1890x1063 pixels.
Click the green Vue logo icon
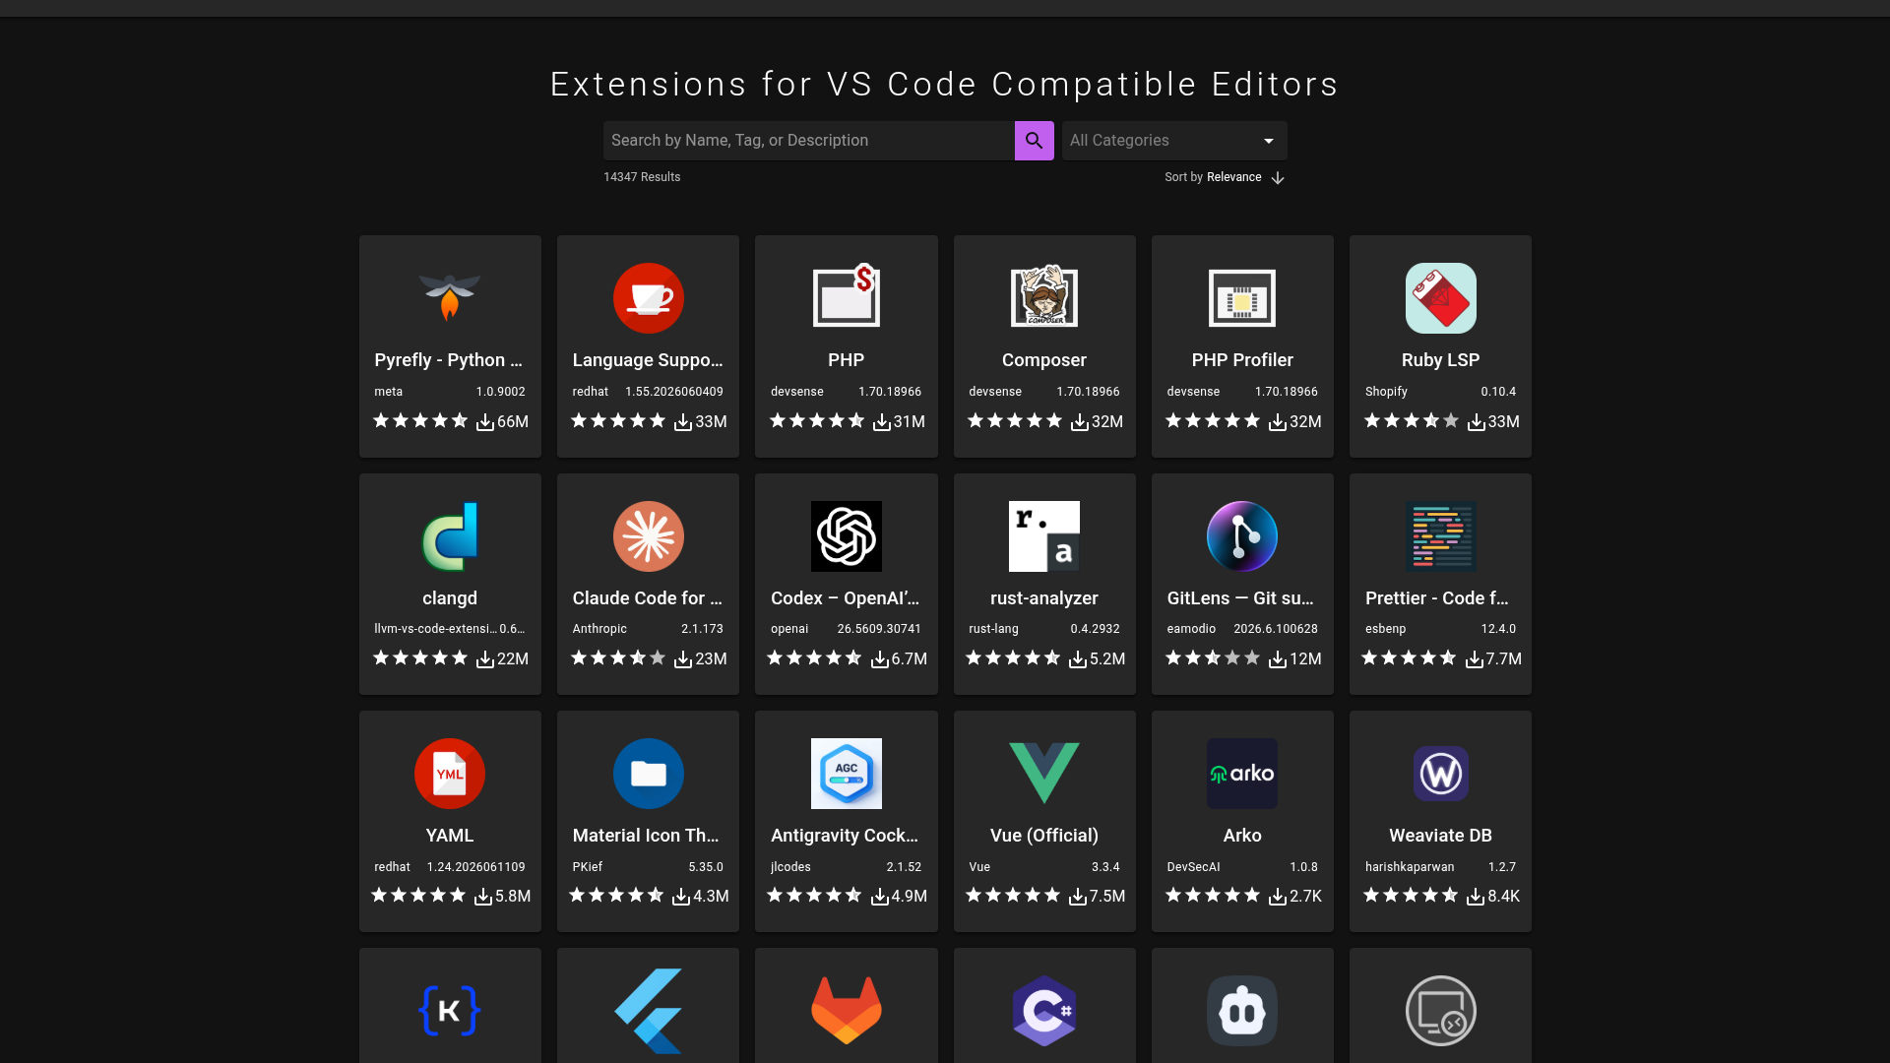point(1044,774)
